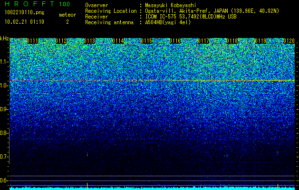Jump to the 0113 time marker

tap(89, 41)
